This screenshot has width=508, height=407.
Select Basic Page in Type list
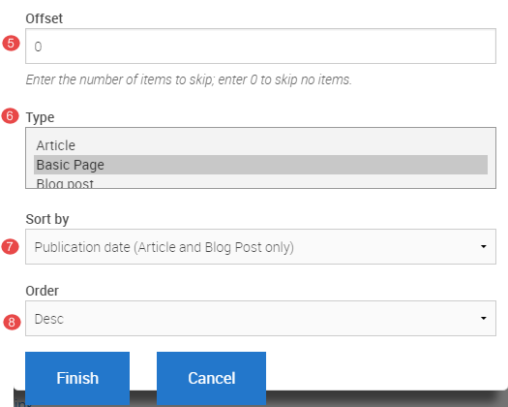click(260, 165)
